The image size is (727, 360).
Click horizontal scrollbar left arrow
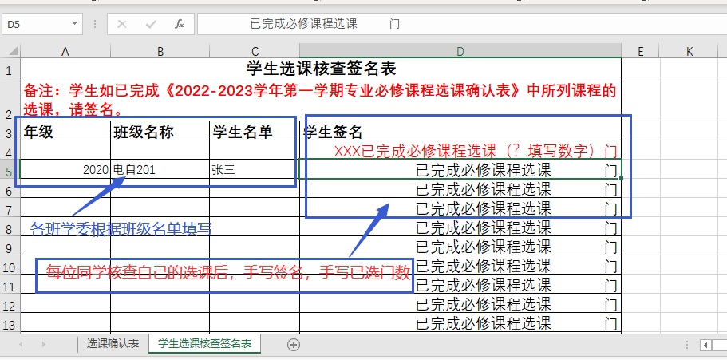705,344
